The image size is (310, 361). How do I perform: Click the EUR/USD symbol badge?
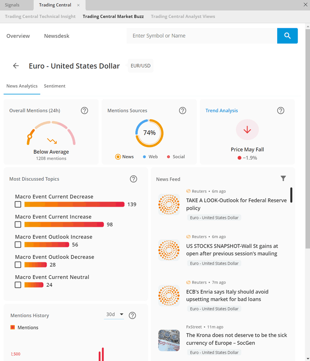pyautogui.click(x=140, y=66)
